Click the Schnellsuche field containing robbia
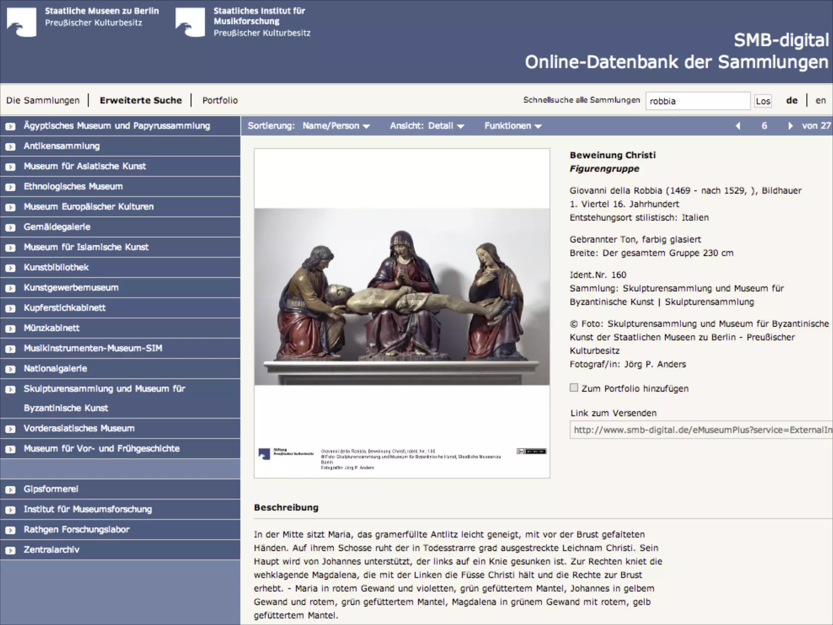This screenshot has height=625, width=833. (x=697, y=101)
